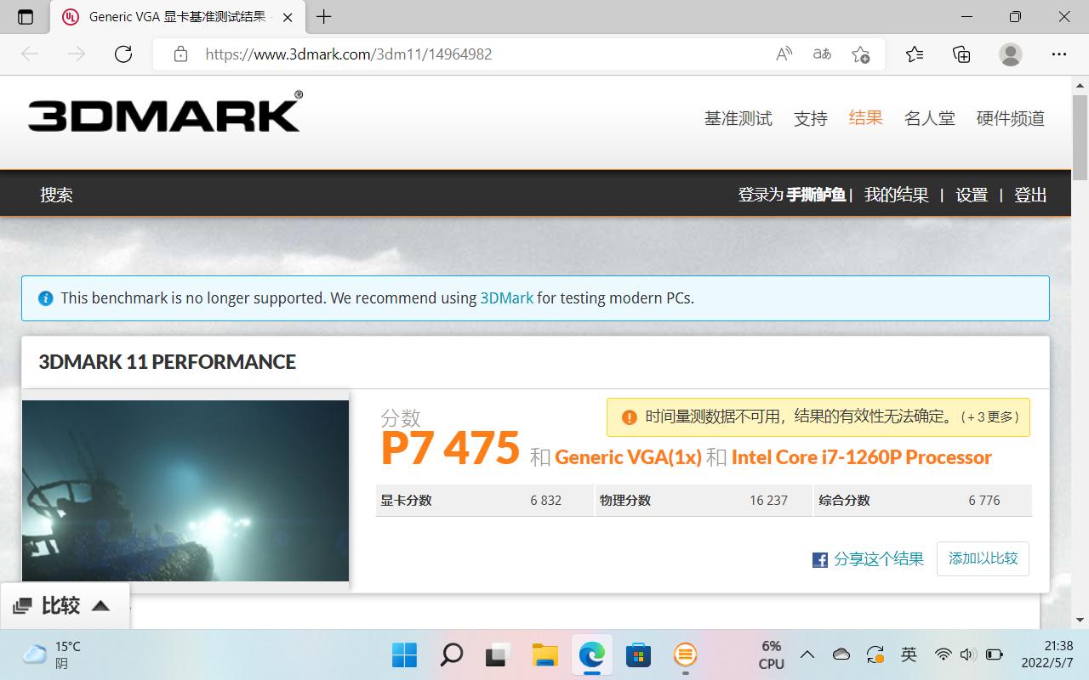The image size is (1089, 680).
Task: Click 登出 to sign out
Action: click(1030, 195)
